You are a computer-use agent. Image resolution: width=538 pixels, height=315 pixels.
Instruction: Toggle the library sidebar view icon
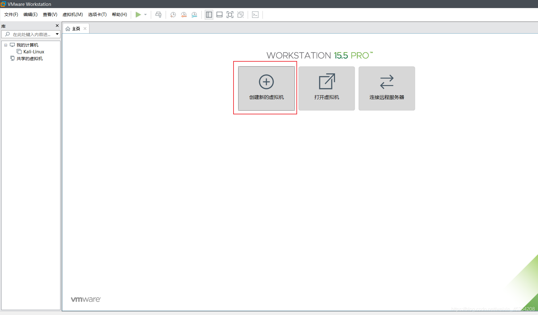(x=209, y=14)
